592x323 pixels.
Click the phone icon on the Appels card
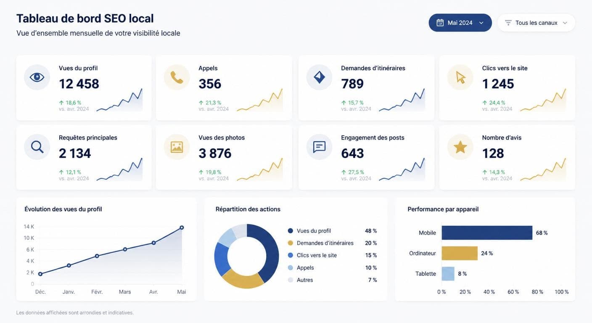(x=177, y=77)
